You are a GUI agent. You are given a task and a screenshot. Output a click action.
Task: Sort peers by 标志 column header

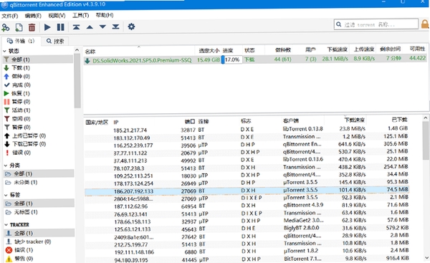pyautogui.click(x=246, y=121)
